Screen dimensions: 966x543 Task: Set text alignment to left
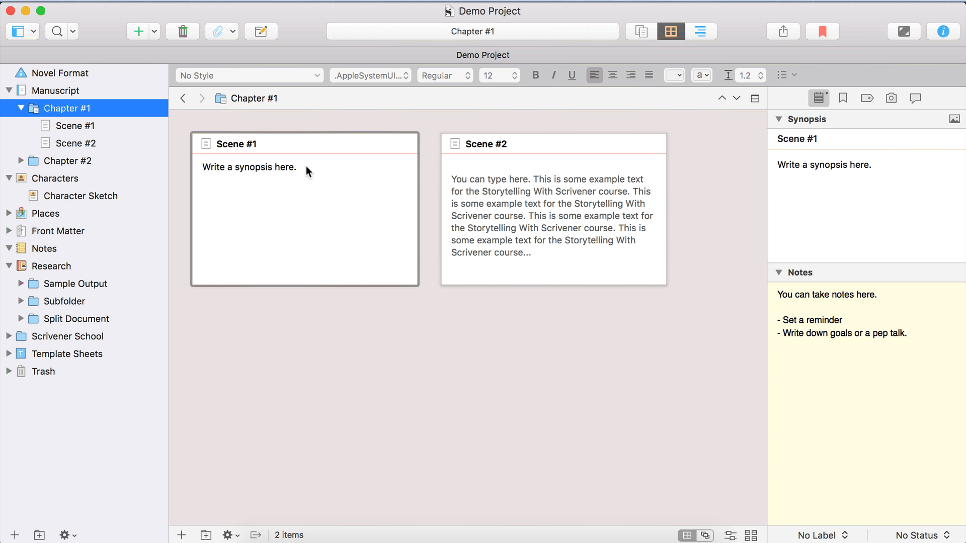click(x=594, y=75)
